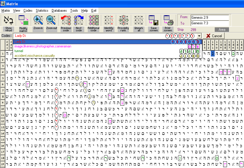Click the Area button
This screenshot has height=168, width=244.
click(x=222, y=30)
